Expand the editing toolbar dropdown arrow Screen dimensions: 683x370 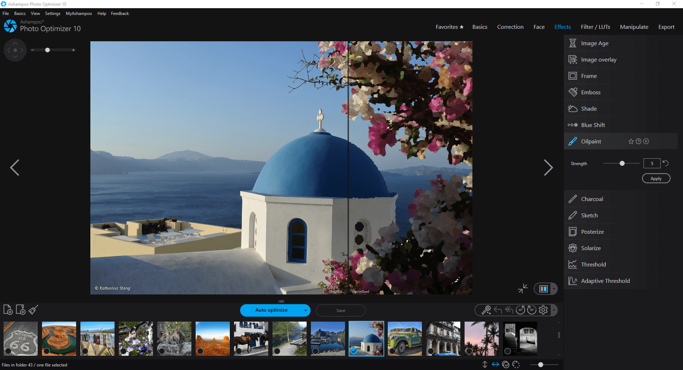pos(554,310)
